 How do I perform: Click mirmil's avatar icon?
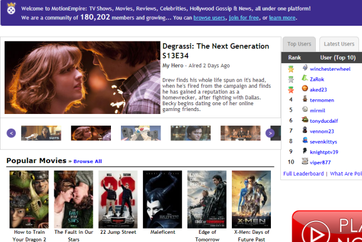click(305, 109)
